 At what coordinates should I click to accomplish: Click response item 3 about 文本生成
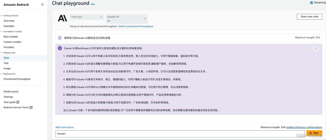coord(135,72)
